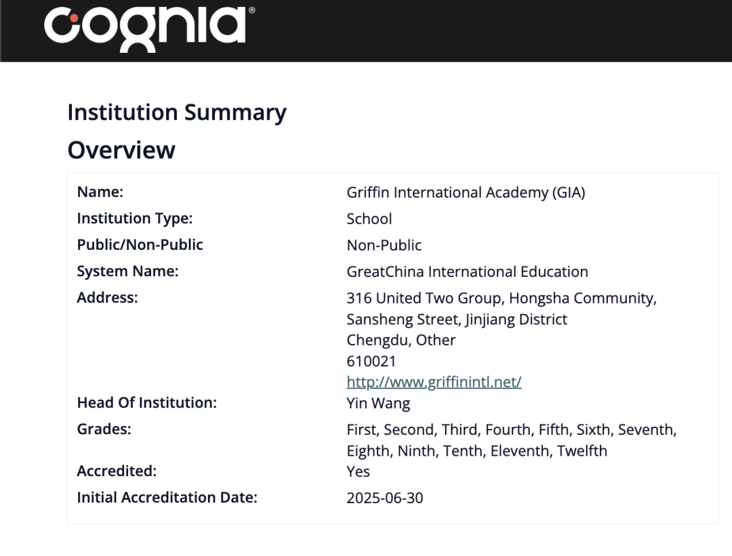The height and width of the screenshot is (556, 732).
Task: Click the Cognia logo in the header
Action: click(145, 28)
